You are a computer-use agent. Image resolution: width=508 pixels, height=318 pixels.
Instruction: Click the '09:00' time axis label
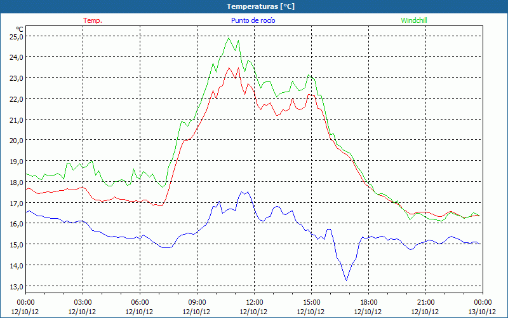197,303
